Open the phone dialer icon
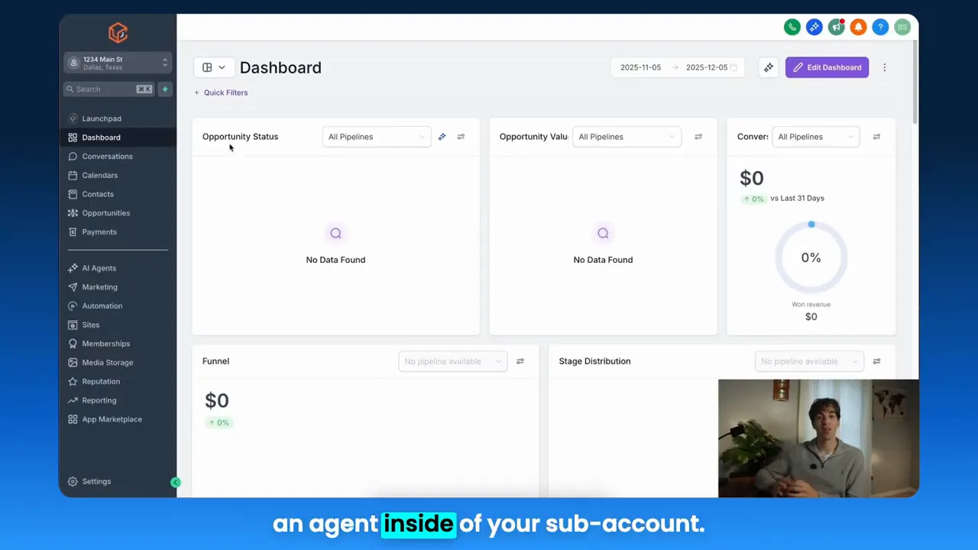This screenshot has width=978, height=550. 792,27
